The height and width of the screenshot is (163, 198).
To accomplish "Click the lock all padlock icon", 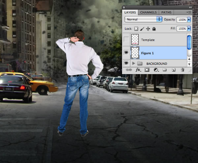I will click(x=154, y=29).
